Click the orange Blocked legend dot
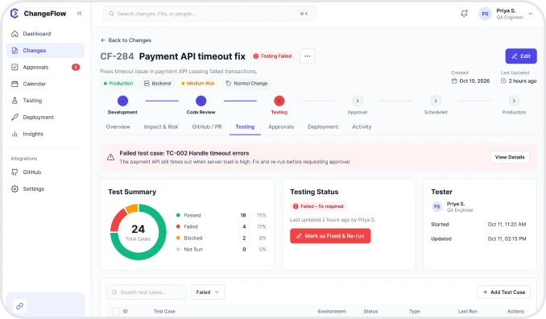The height and width of the screenshot is (319, 546). pyautogui.click(x=178, y=238)
